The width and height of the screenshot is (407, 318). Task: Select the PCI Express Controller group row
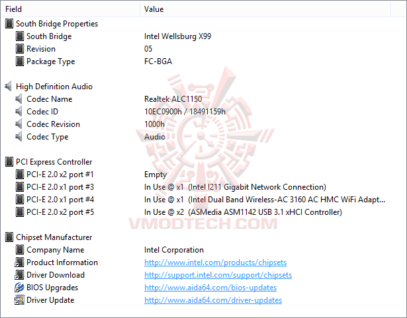coord(54,162)
